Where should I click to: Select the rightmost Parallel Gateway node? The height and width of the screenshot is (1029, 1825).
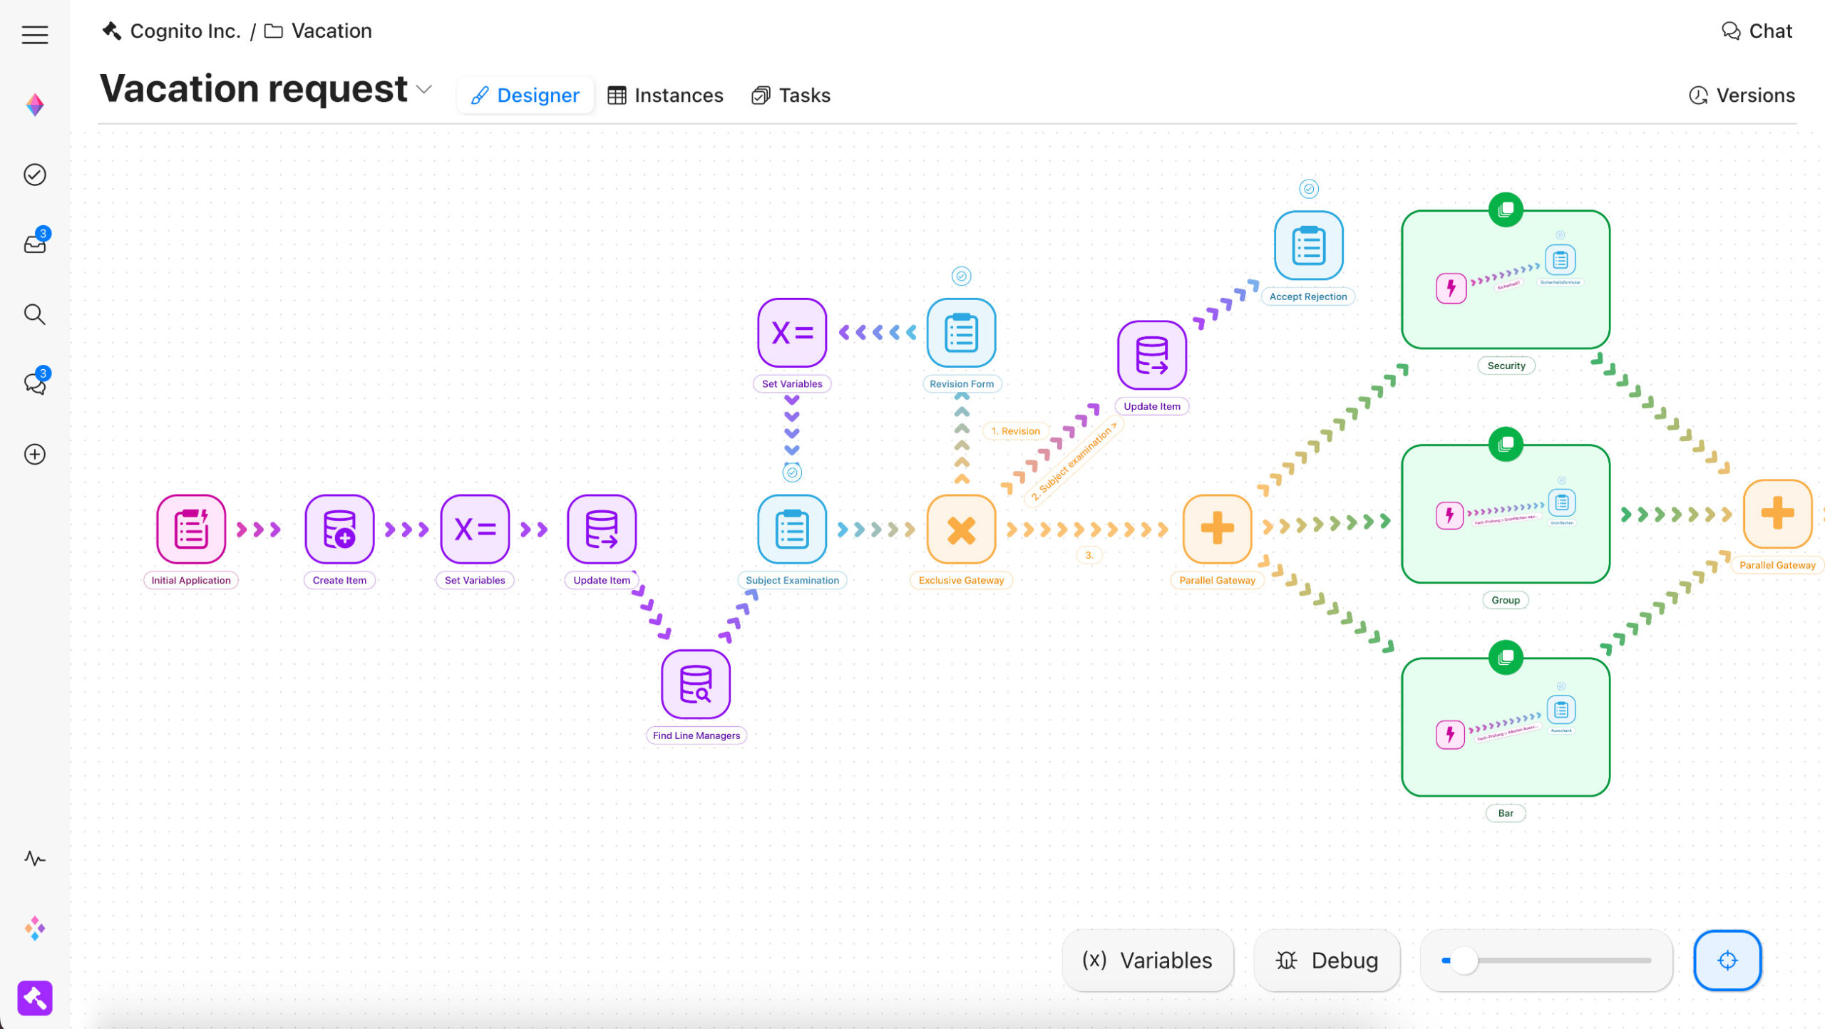pyautogui.click(x=1777, y=513)
